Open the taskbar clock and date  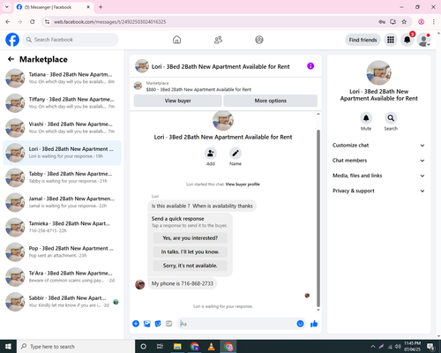tap(412, 347)
